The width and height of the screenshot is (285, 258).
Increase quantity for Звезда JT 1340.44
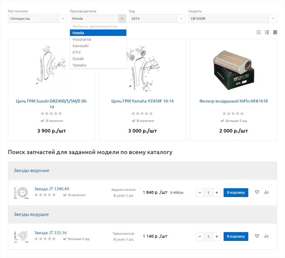pos(217,193)
